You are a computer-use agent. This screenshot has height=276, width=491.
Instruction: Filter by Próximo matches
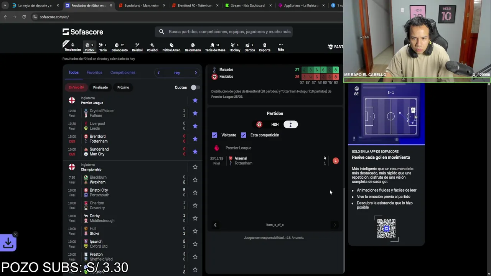[123, 87]
